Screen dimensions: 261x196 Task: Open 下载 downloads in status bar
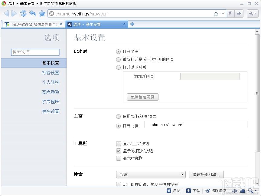[x=193, y=191]
